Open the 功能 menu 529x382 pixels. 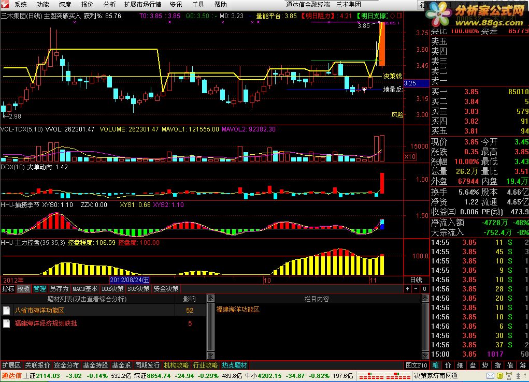click(42, 4)
